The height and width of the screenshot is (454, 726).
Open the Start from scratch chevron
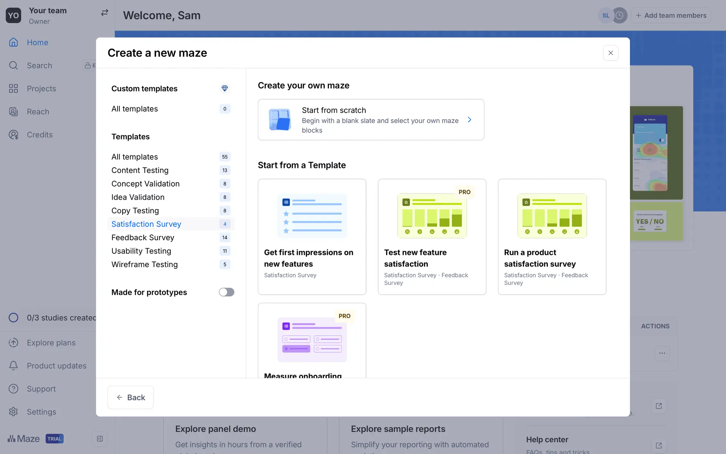tap(469, 120)
